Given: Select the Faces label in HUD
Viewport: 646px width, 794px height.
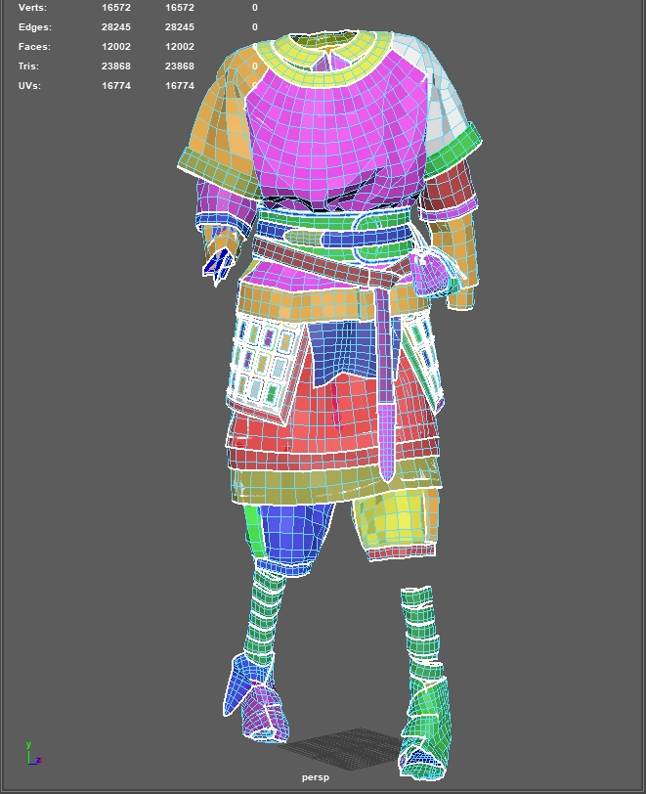Looking at the screenshot, I should coord(34,47).
